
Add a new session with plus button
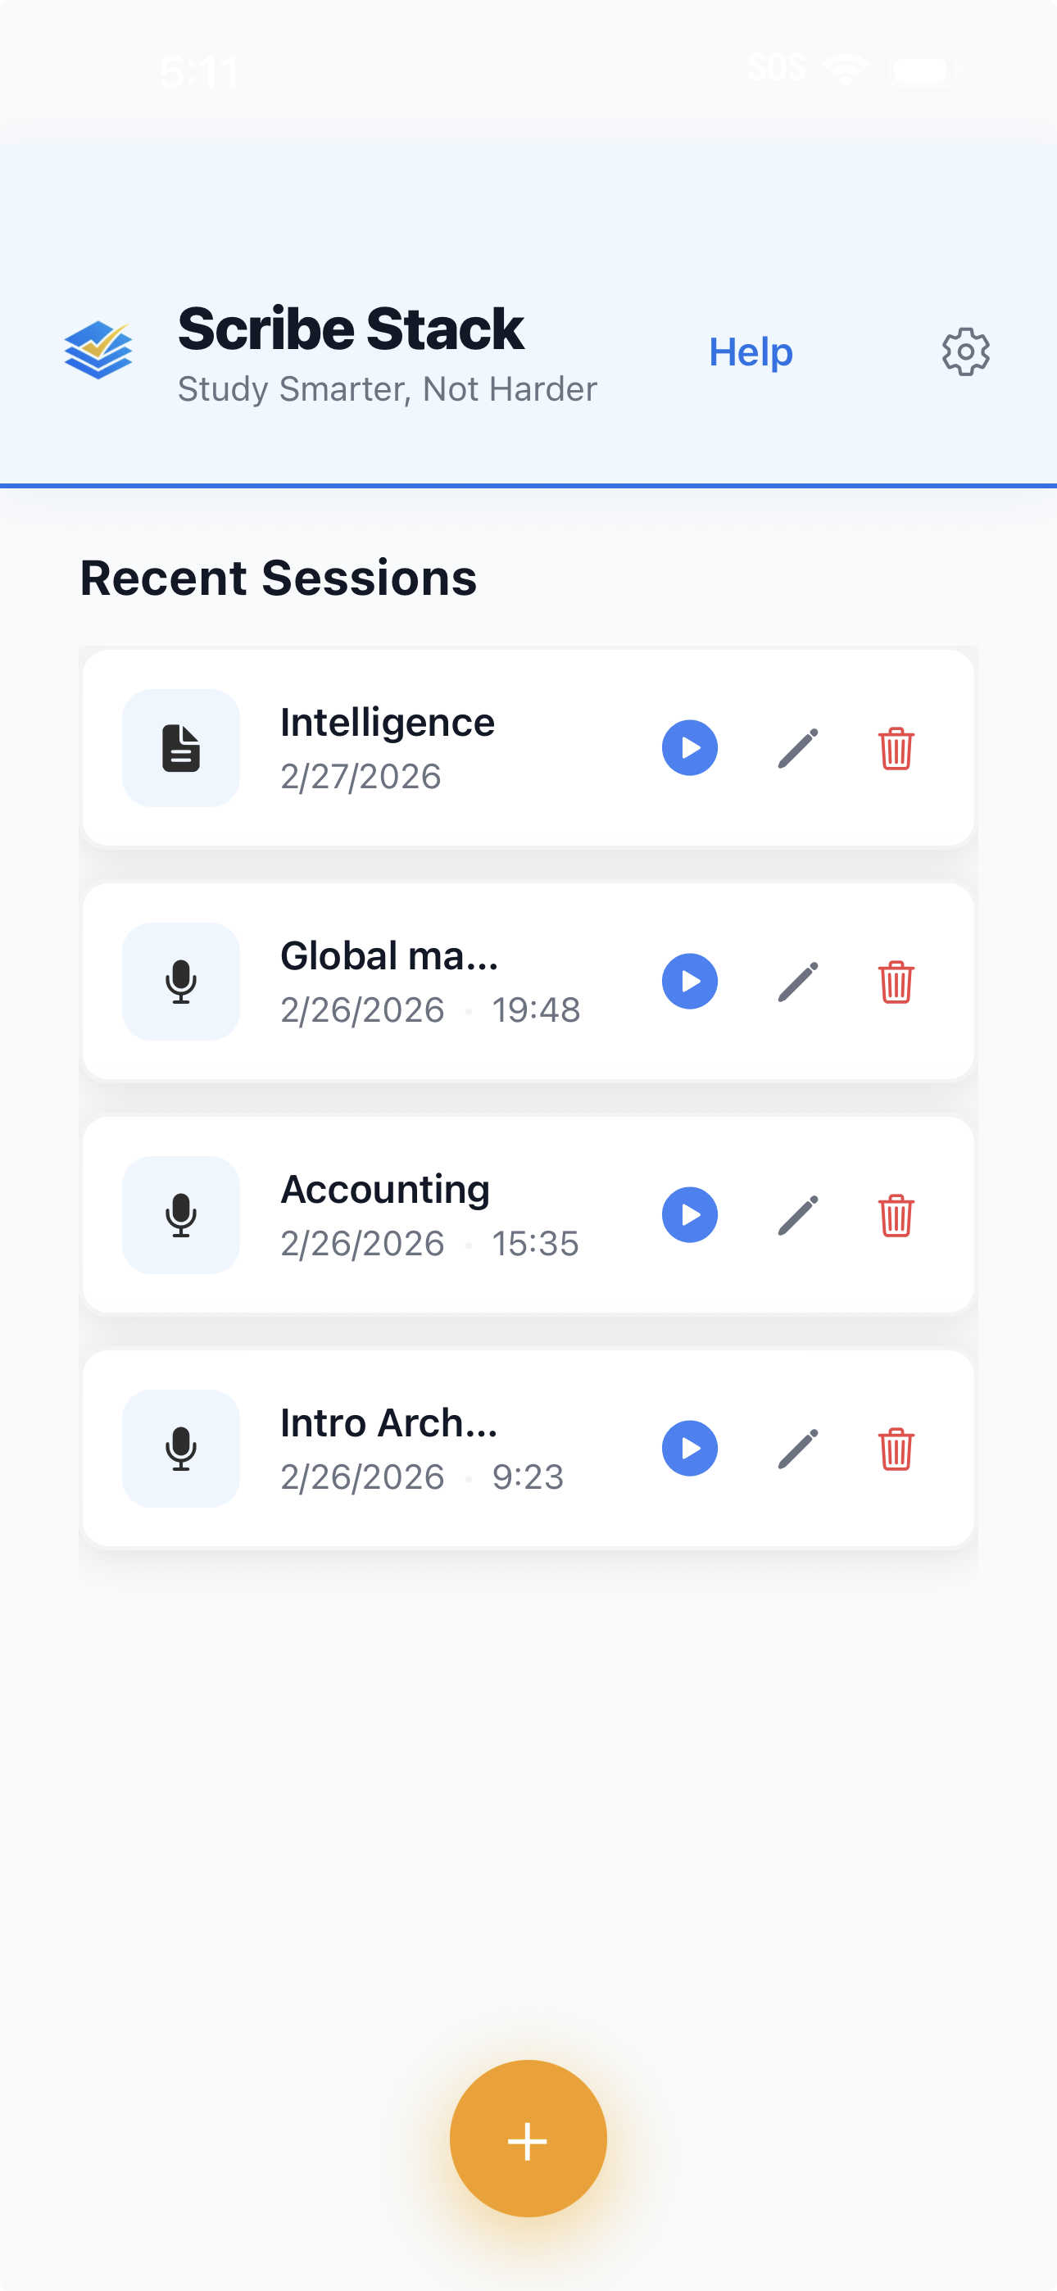click(x=528, y=2138)
